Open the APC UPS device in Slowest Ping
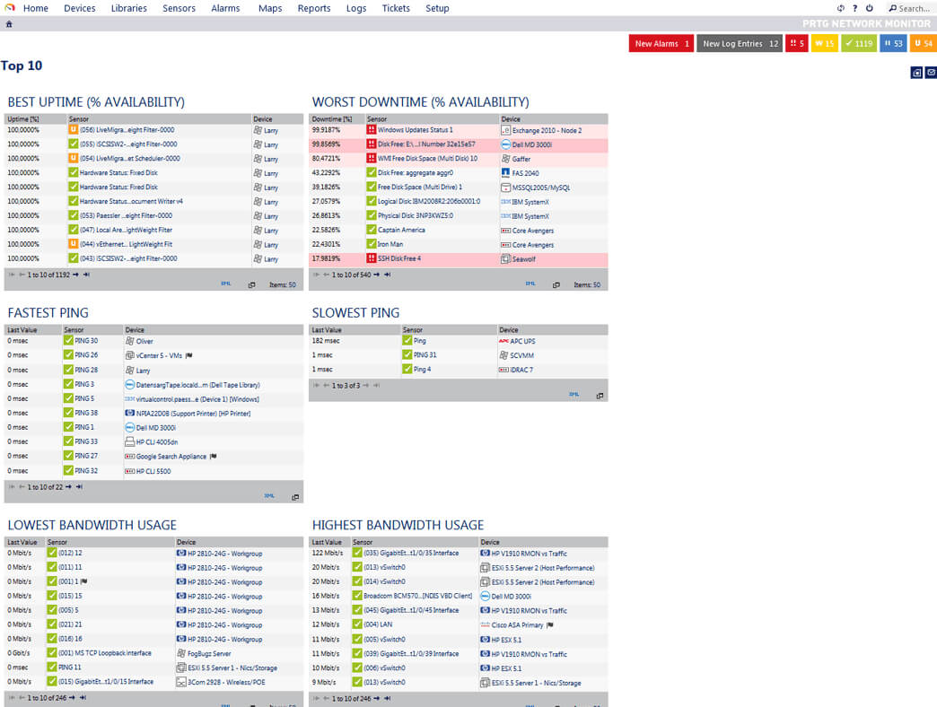The height and width of the screenshot is (707, 937). pyautogui.click(x=523, y=341)
